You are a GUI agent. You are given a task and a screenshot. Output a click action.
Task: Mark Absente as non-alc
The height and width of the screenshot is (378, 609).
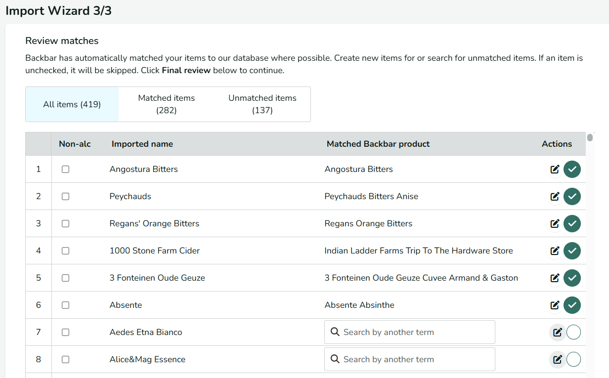(x=65, y=305)
